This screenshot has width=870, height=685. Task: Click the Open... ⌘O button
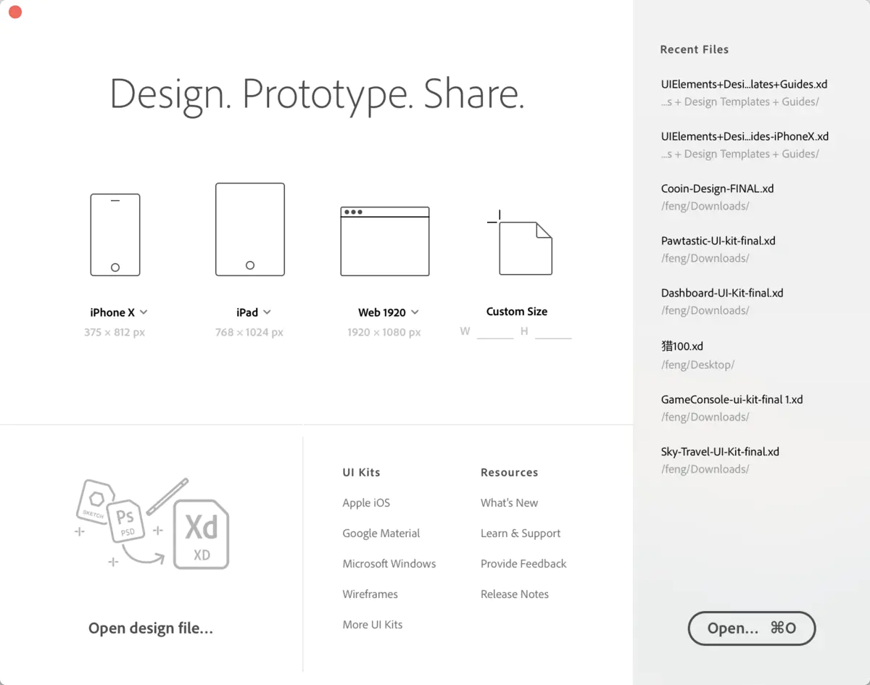[x=752, y=628]
